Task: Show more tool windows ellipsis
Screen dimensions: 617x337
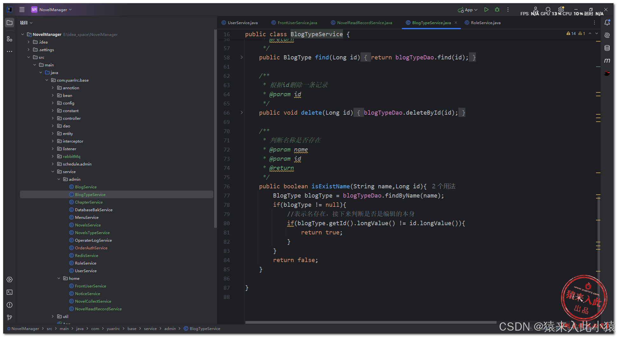Action: coord(10,51)
